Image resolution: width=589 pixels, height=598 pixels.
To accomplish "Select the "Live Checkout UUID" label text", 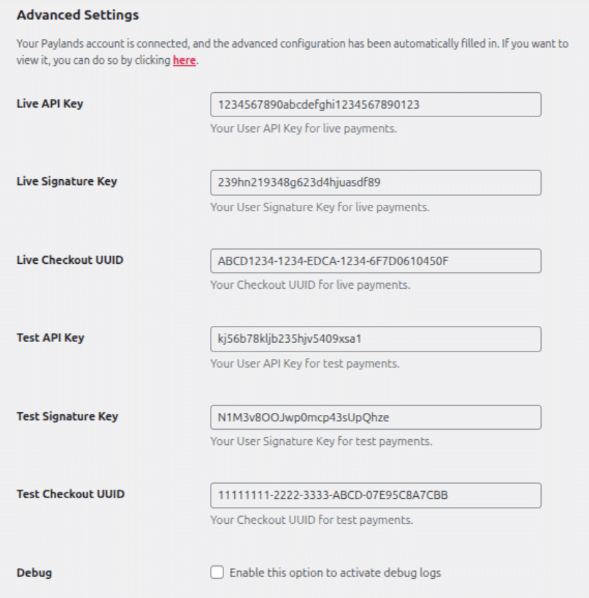I will [x=70, y=260].
